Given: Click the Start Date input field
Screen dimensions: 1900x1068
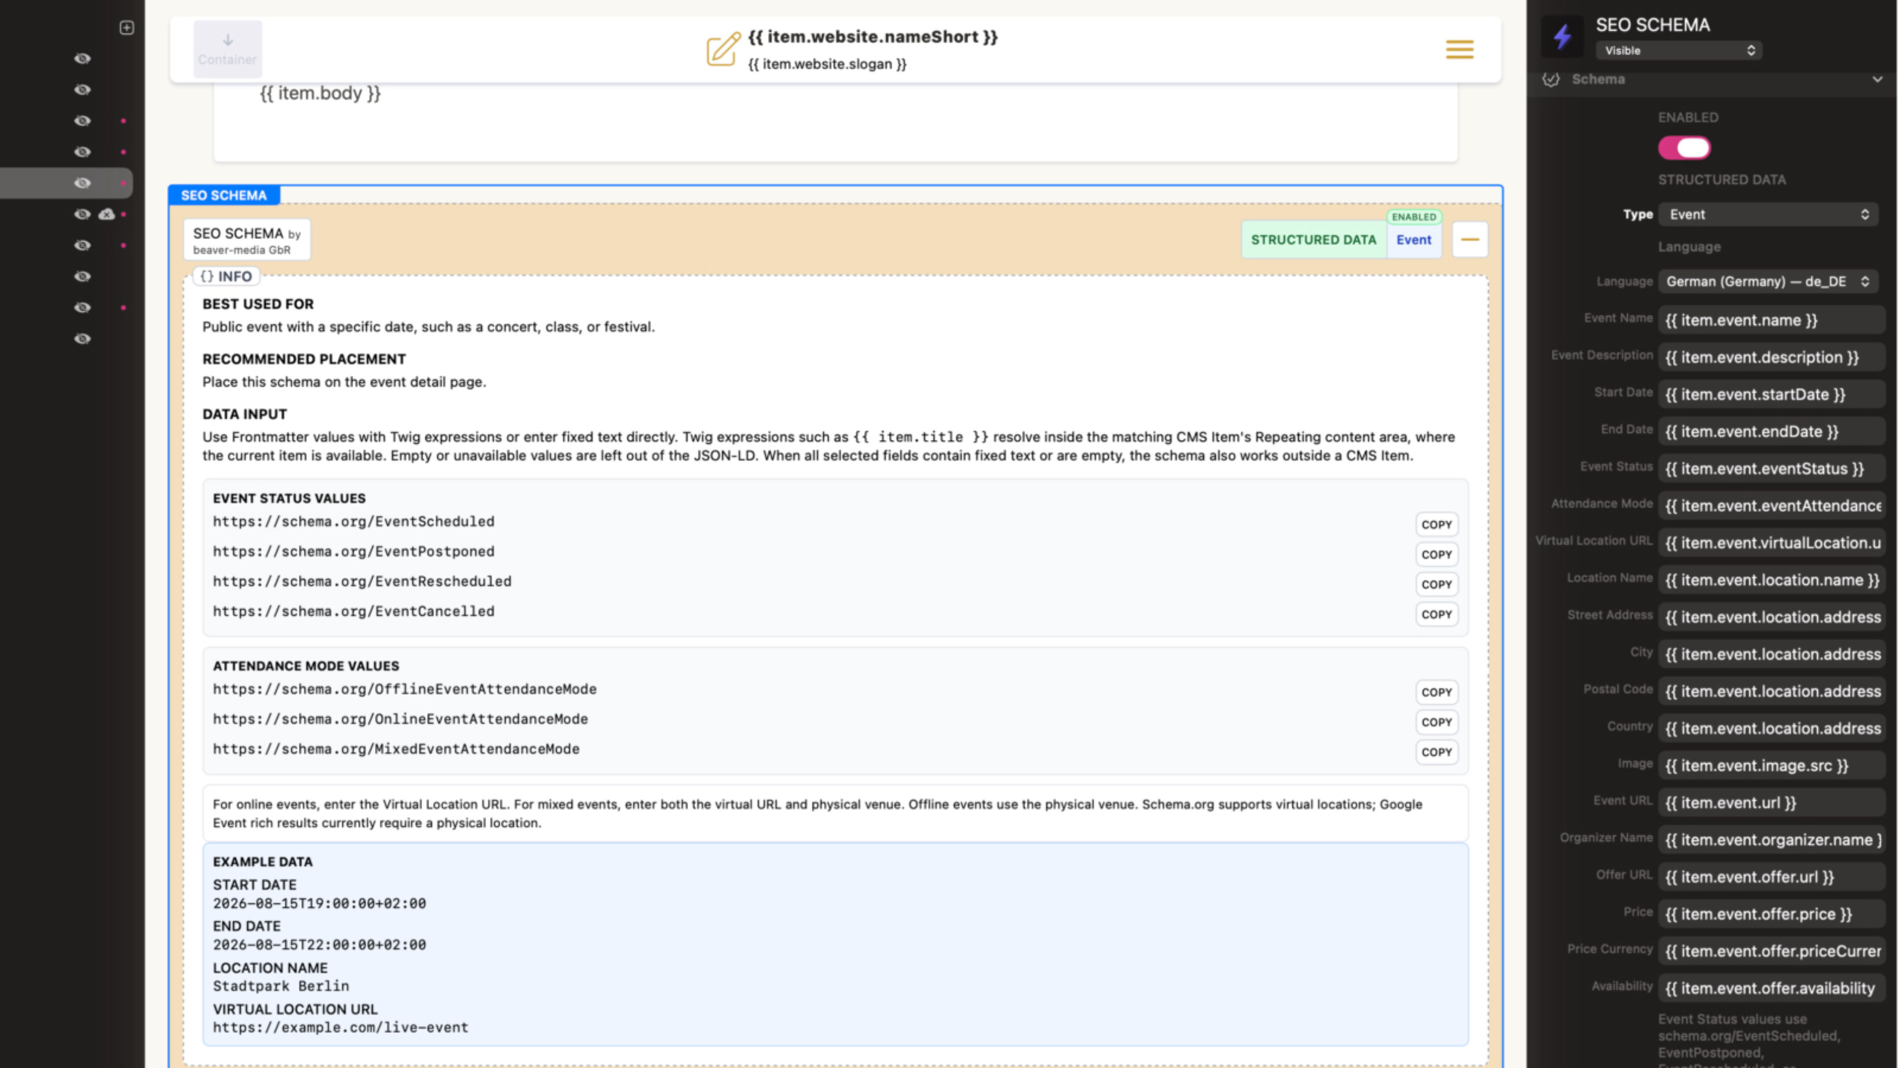Looking at the screenshot, I should (x=1772, y=395).
